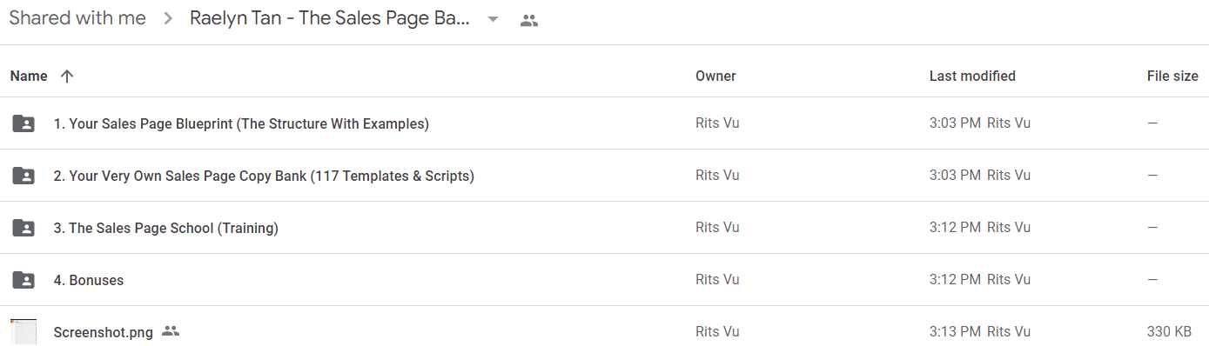
Task: Sort by the File size column
Action: [1172, 77]
